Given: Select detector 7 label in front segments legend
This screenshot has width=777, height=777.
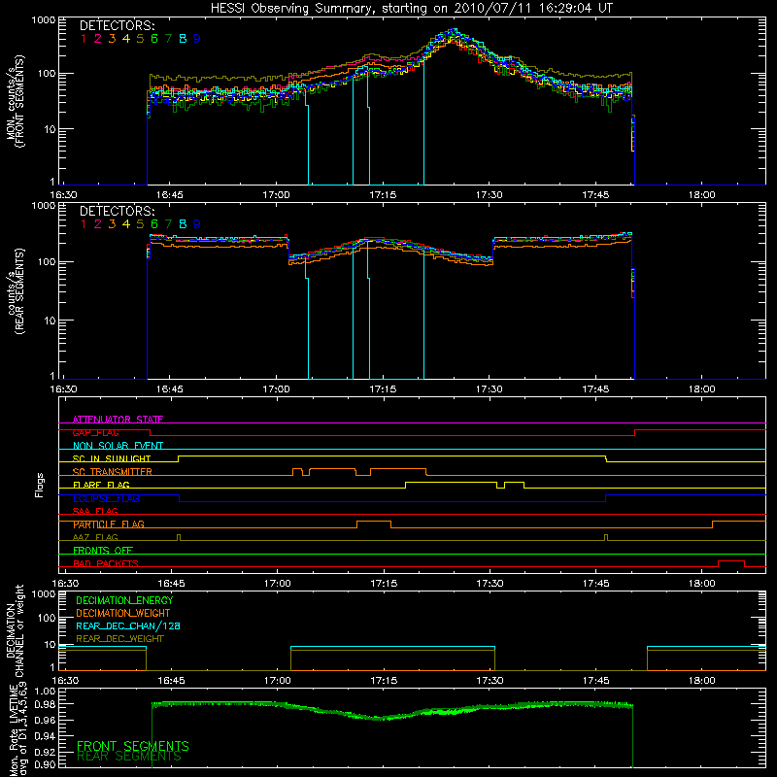Looking at the screenshot, I should [168, 39].
